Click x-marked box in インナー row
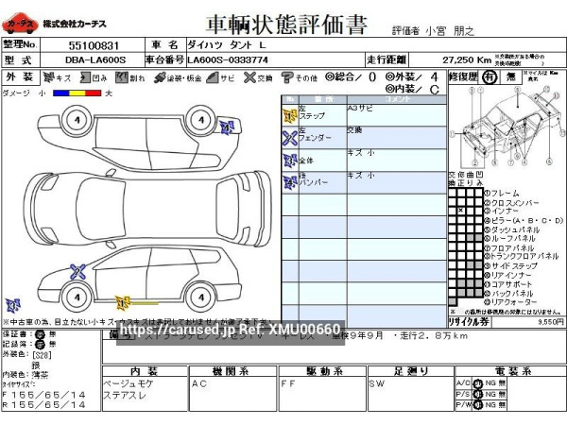The image size is (567, 425). tap(461, 211)
